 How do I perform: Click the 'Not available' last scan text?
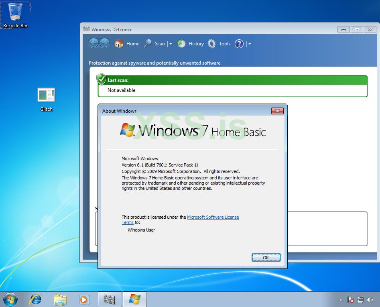tap(121, 90)
